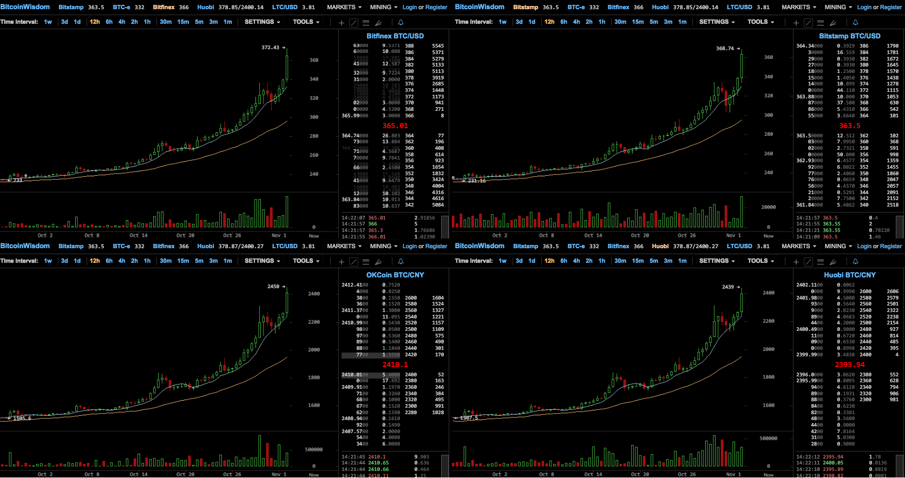Select line drawing tool in Bitstamp BTC/USD panel
The image size is (905, 478).
pos(808,23)
